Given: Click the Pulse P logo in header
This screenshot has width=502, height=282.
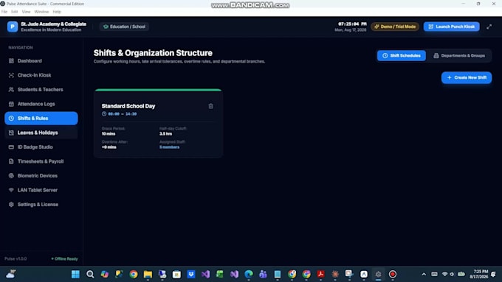Looking at the screenshot, I should click(x=13, y=27).
